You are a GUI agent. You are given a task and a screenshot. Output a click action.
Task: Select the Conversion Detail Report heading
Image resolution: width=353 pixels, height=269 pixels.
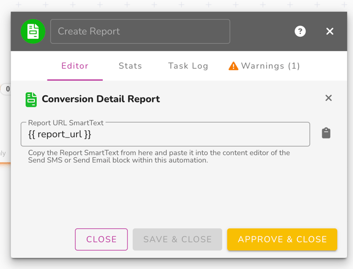(x=101, y=99)
